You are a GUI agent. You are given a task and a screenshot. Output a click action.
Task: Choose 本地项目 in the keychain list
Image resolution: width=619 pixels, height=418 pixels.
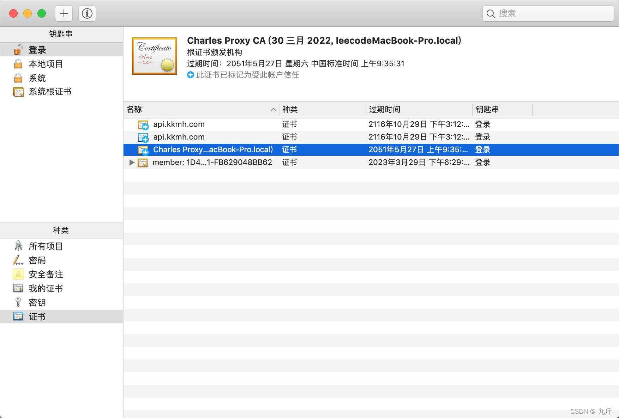[x=46, y=64]
